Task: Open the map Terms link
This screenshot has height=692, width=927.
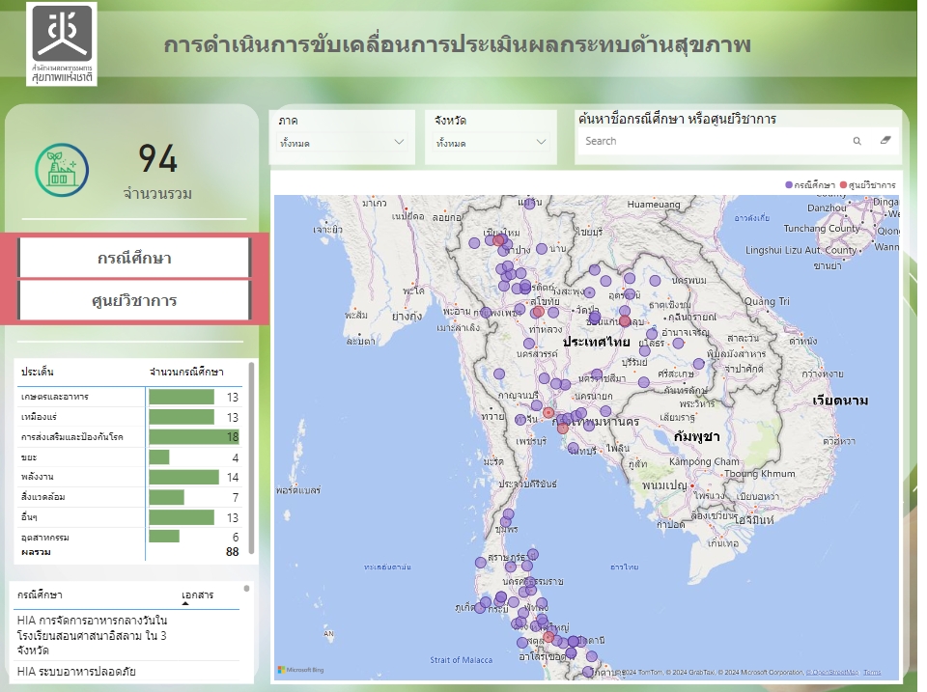Action: pos(872,672)
